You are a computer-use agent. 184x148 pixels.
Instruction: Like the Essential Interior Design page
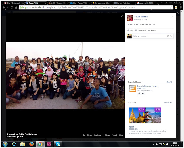(141, 93)
